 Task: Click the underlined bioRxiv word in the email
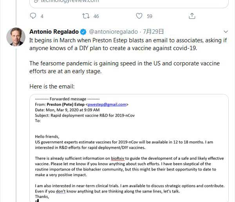tap(118, 159)
